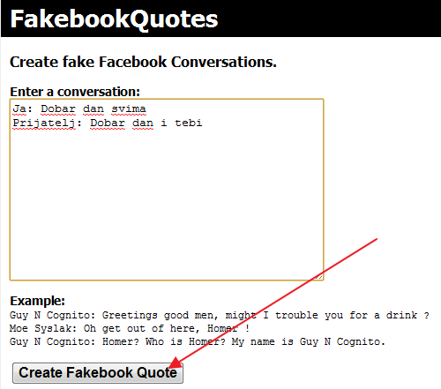Click the "Example:" label
This screenshot has height=389, width=441.
click(37, 301)
